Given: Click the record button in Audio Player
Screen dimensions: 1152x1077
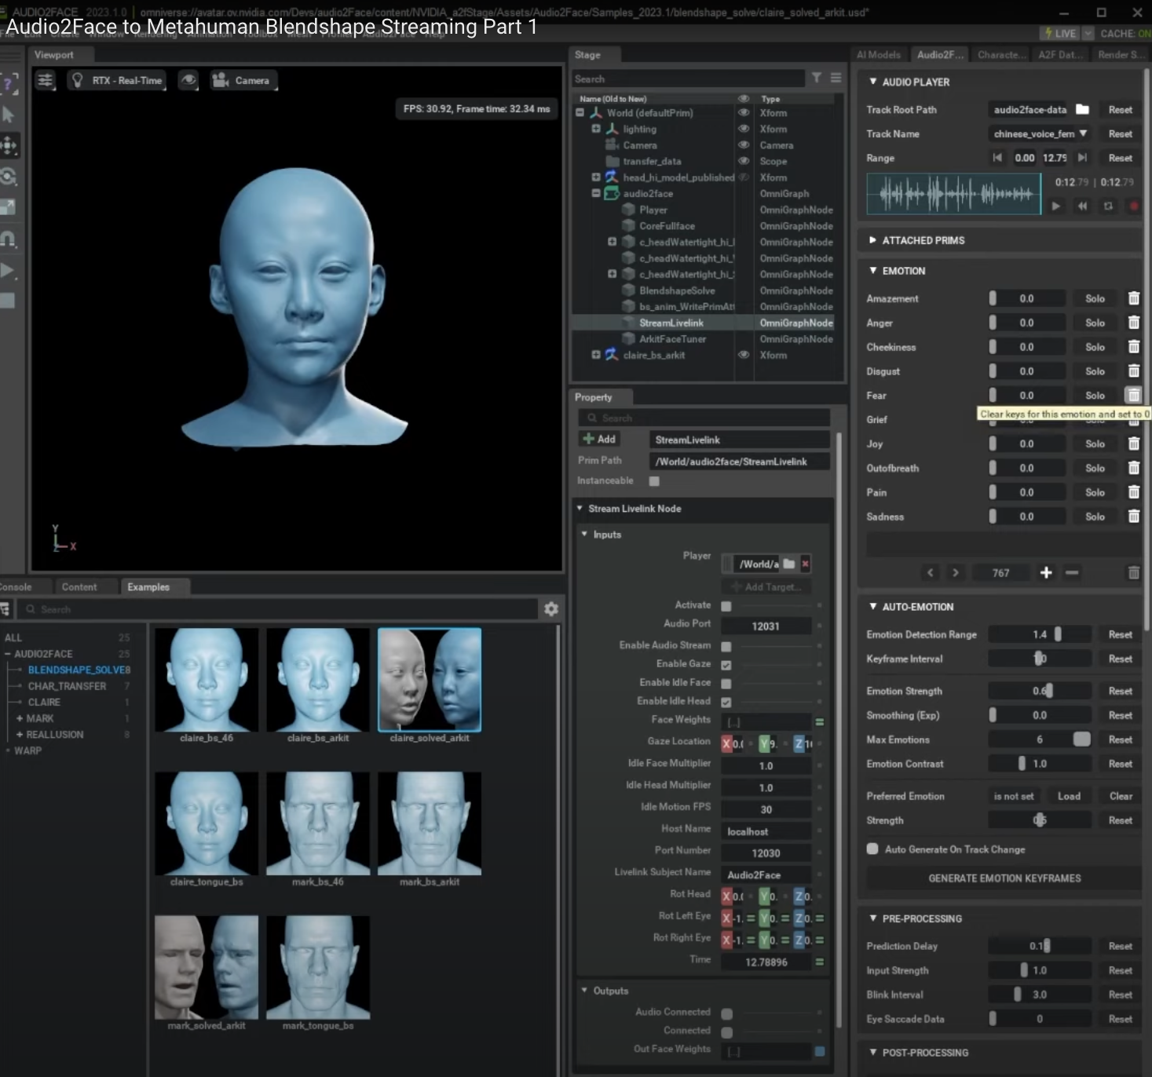Looking at the screenshot, I should (x=1133, y=206).
